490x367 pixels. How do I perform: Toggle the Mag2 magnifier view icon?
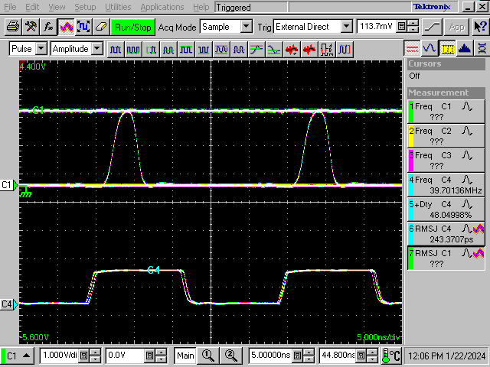point(231,356)
